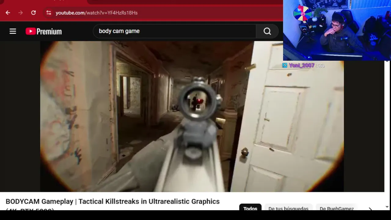
Task: Click the page scrollbar down arrow
Action: (x=387, y=207)
